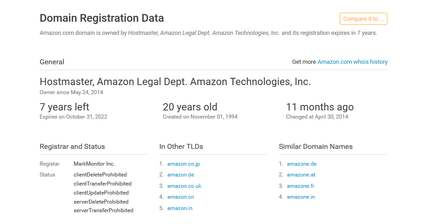Click the owner name heading under General
Image resolution: width=439 pixels, height=224 pixels.
[175, 82]
